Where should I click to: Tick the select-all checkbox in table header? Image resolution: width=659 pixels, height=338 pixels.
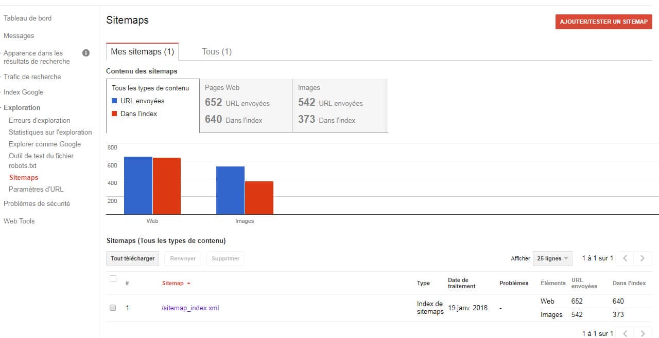coord(113,279)
